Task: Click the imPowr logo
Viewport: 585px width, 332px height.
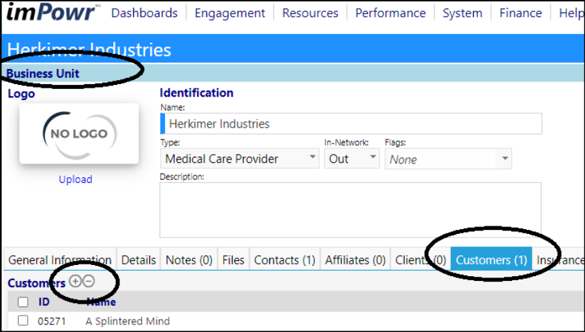Action: (52, 12)
